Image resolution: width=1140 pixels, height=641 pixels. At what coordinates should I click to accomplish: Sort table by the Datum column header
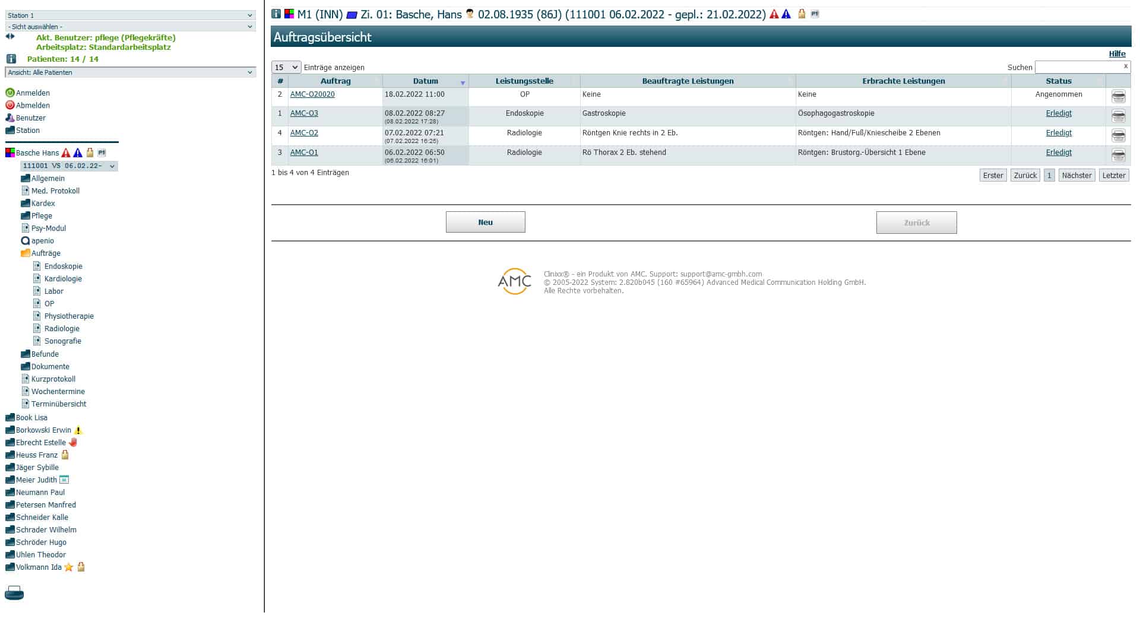[425, 81]
